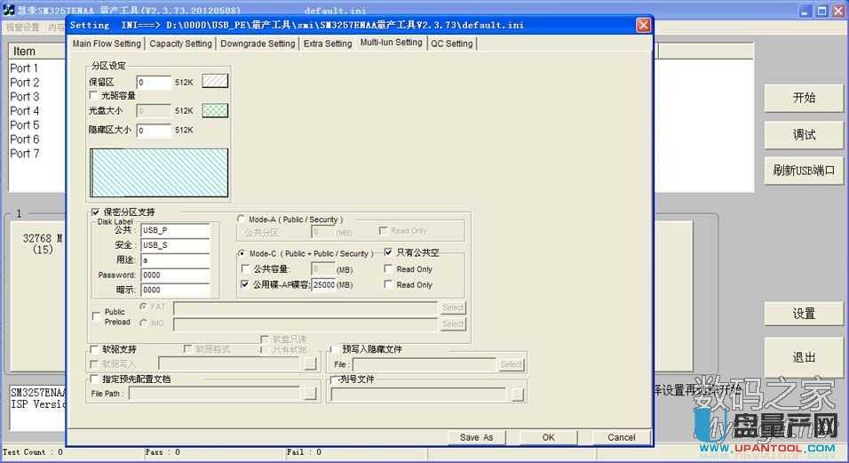Click the 刷新USB端口 button
The width and height of the screenshot is (849, 463).
click(x=804, y=172)
